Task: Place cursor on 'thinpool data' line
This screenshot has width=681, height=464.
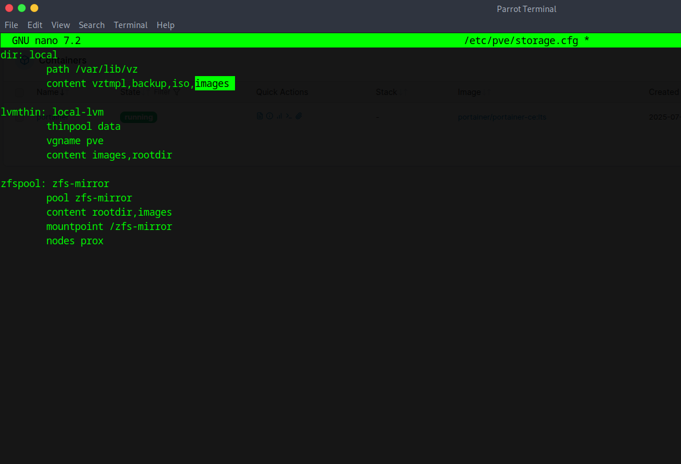Action: tap(83, 126)
